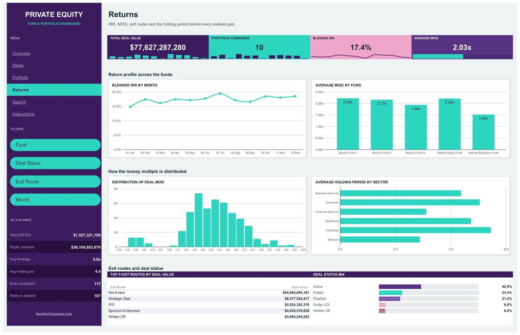Click the tallest MOIC histogram bar
The image size is (520, 335).
[199, 220]
